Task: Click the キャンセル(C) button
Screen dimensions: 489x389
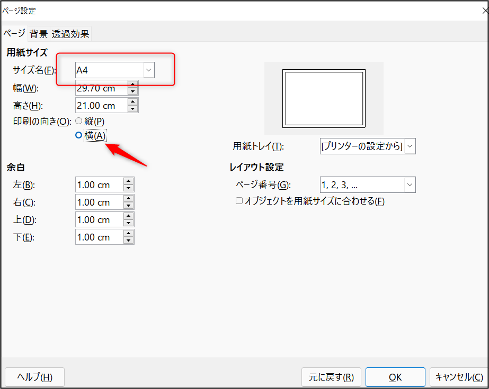Action: click(x=459, y=377)
